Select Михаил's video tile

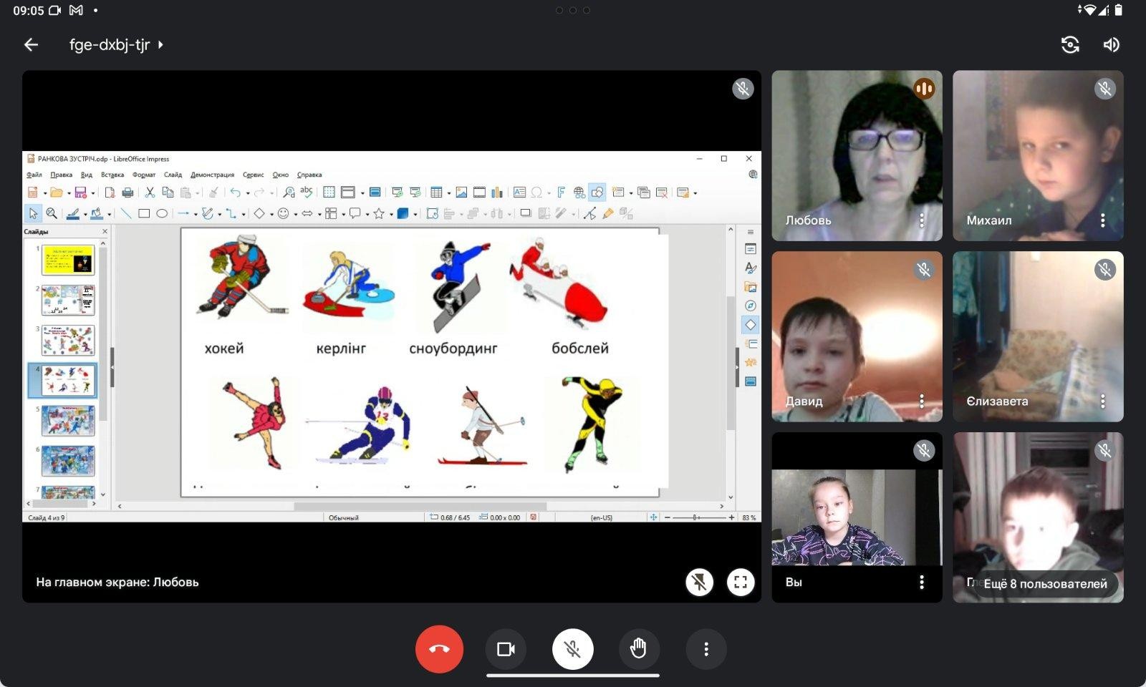coord(1038,155)
